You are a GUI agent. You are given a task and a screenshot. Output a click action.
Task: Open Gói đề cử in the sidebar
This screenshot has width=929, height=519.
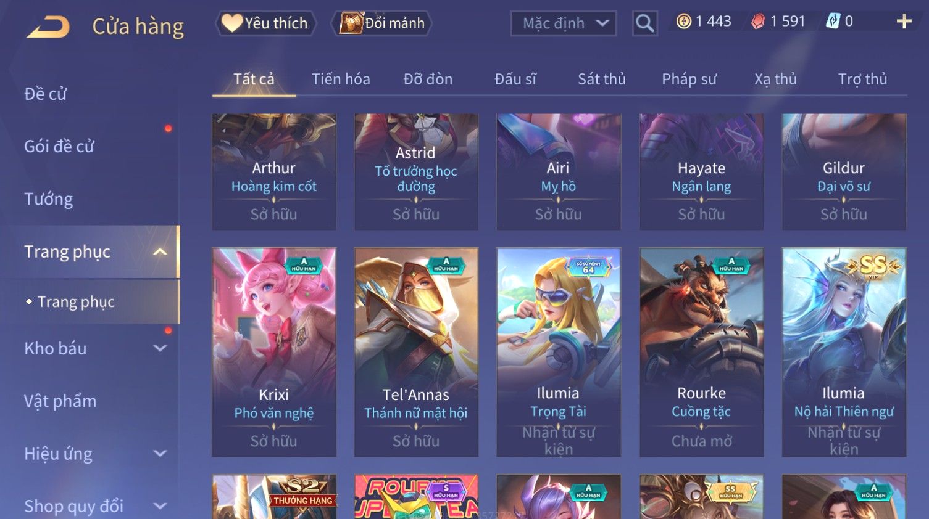tap(59, 147)
